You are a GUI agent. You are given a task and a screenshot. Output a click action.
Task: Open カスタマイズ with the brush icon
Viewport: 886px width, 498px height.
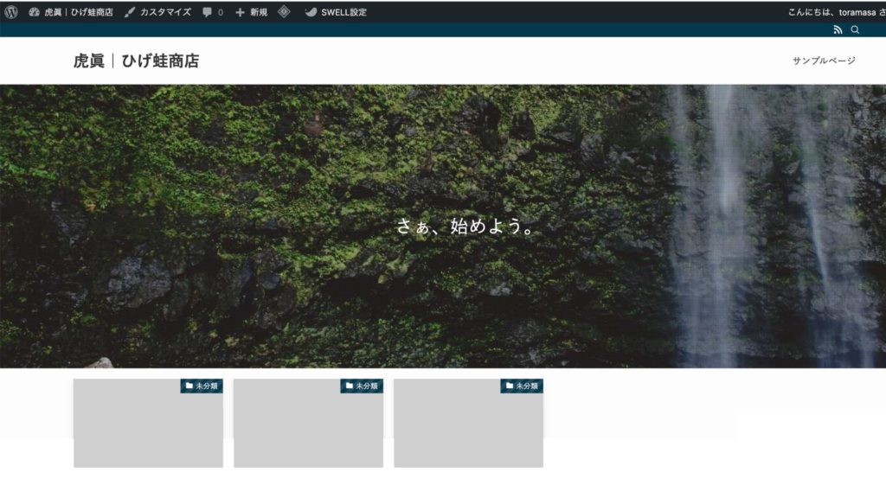[x=157, y=12]
